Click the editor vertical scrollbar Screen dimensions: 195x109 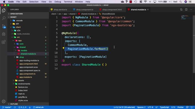tap(194, 44)
